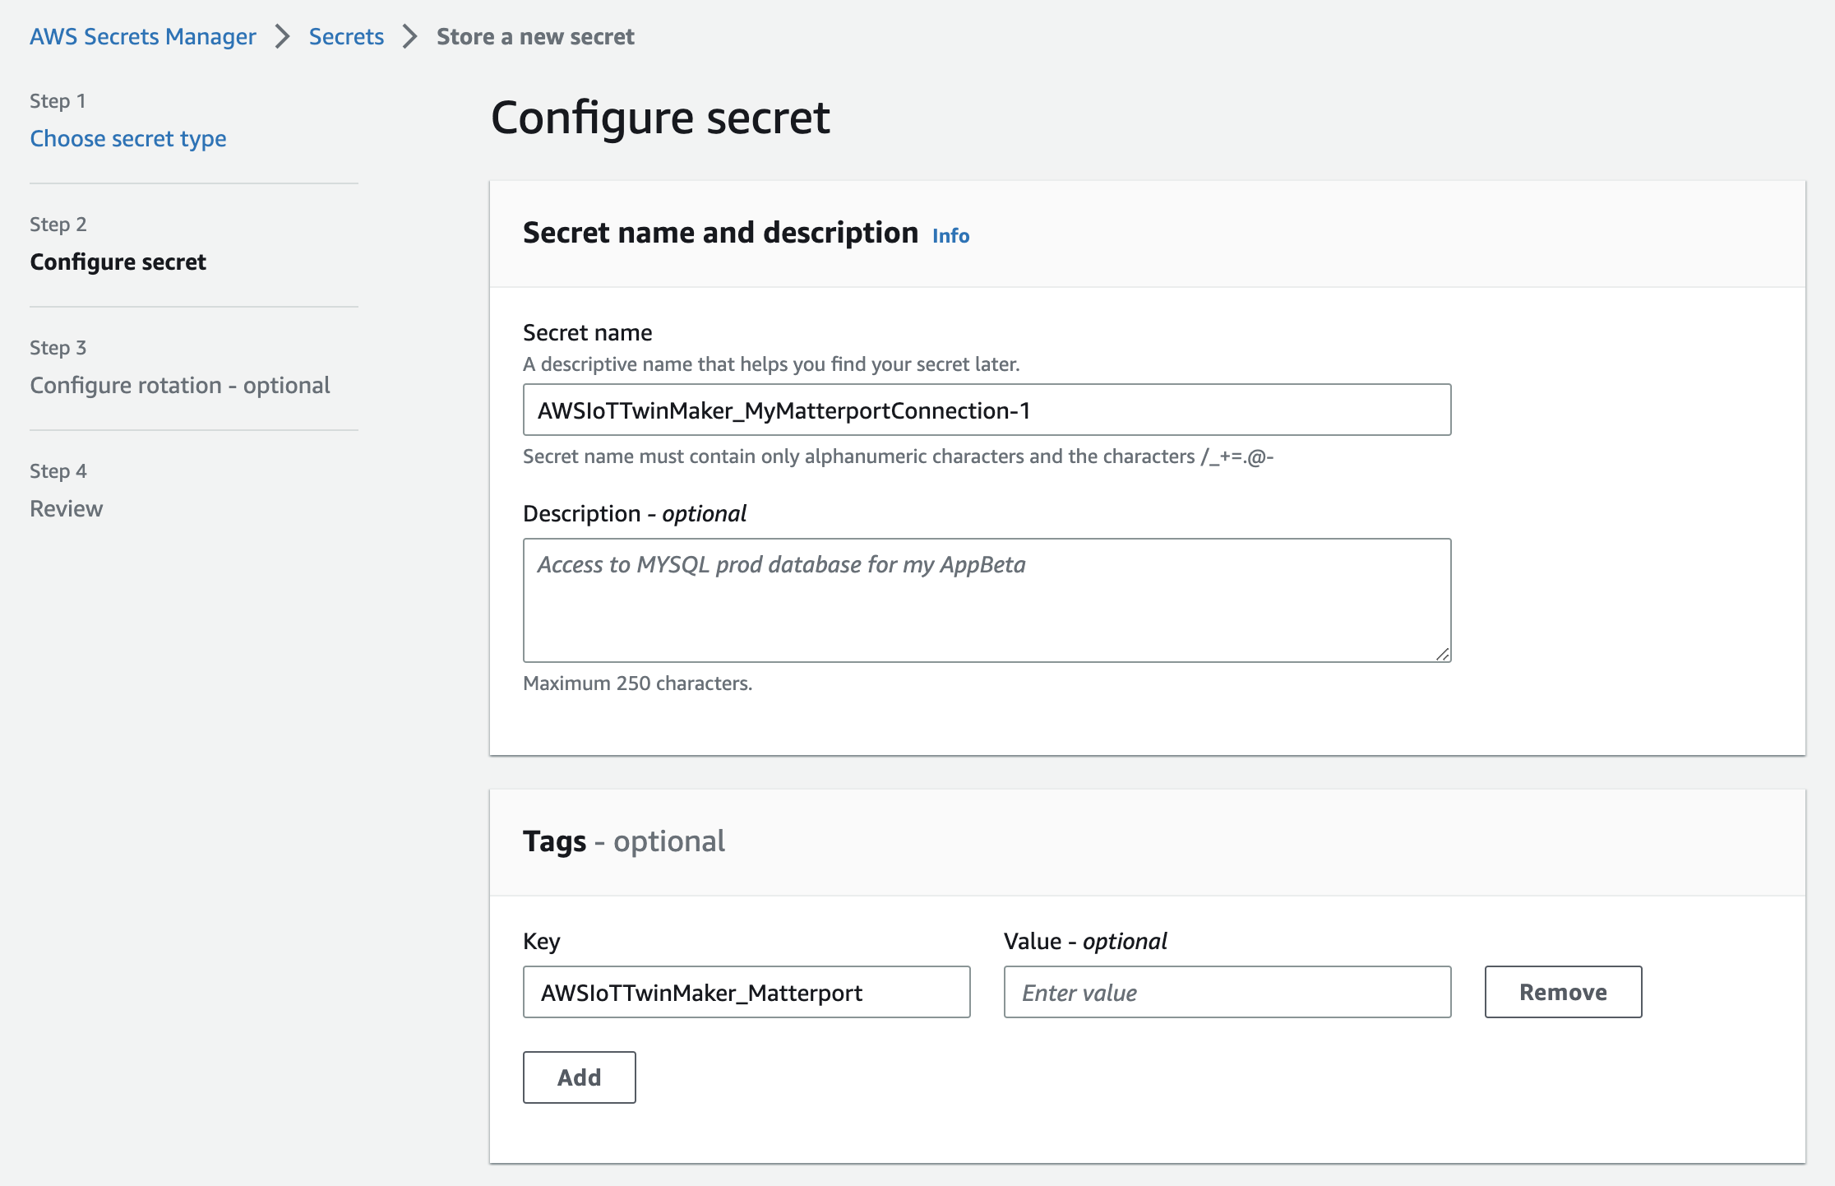Click Choose secret type in Step 1
This screenshot has height=1186, width=1835.
tap(127, 137)
